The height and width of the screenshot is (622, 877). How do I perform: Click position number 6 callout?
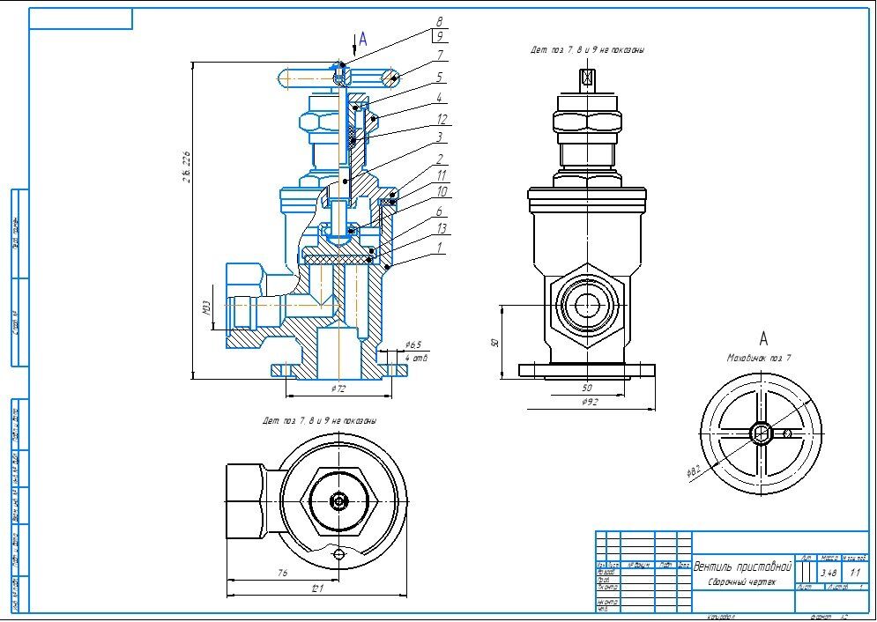point(440,211)
